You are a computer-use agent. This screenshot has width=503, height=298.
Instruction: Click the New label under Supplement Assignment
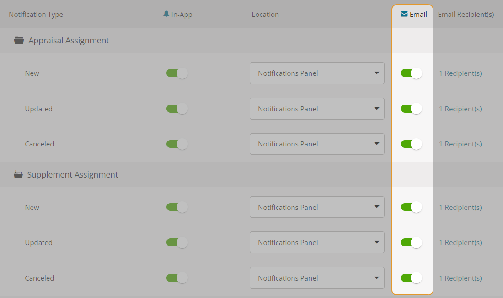(x=32, y=208)
